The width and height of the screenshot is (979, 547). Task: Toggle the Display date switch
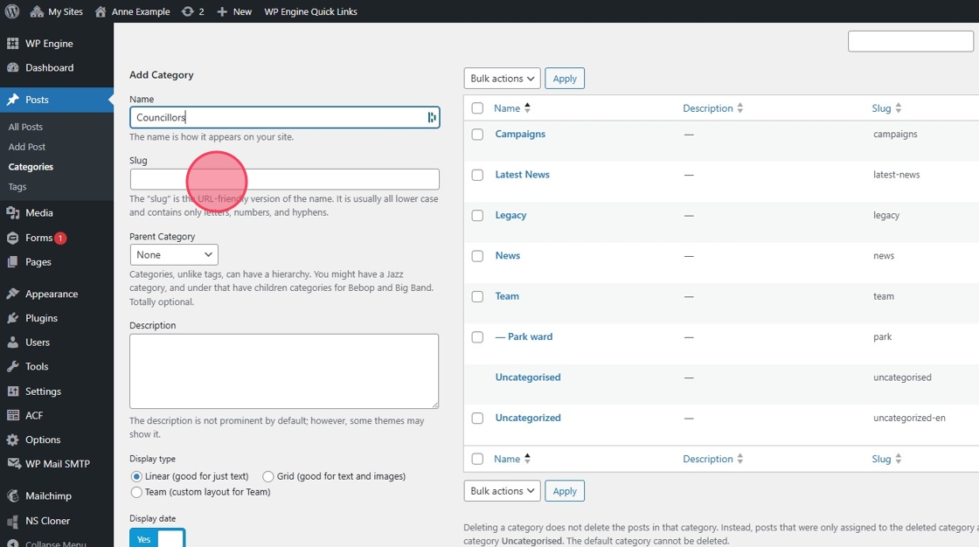tap(157, 538)
